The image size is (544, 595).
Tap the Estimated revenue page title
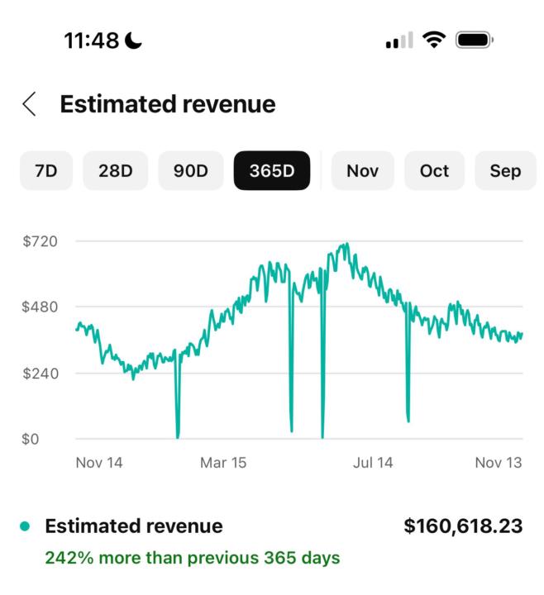(x=168, y=104)
